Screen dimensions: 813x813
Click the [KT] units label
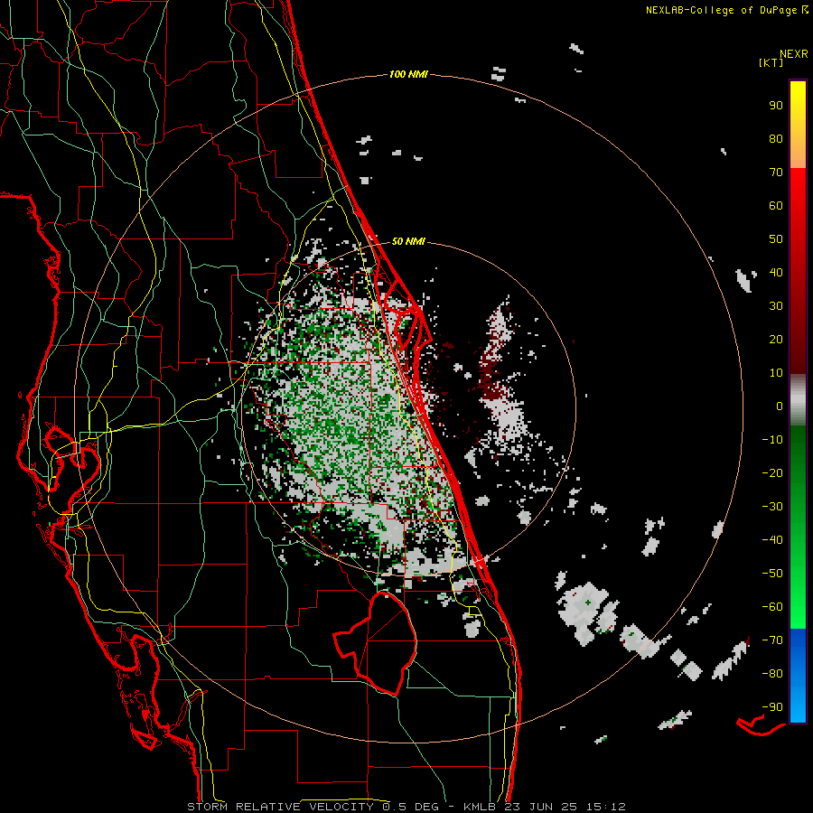point(771,62)
